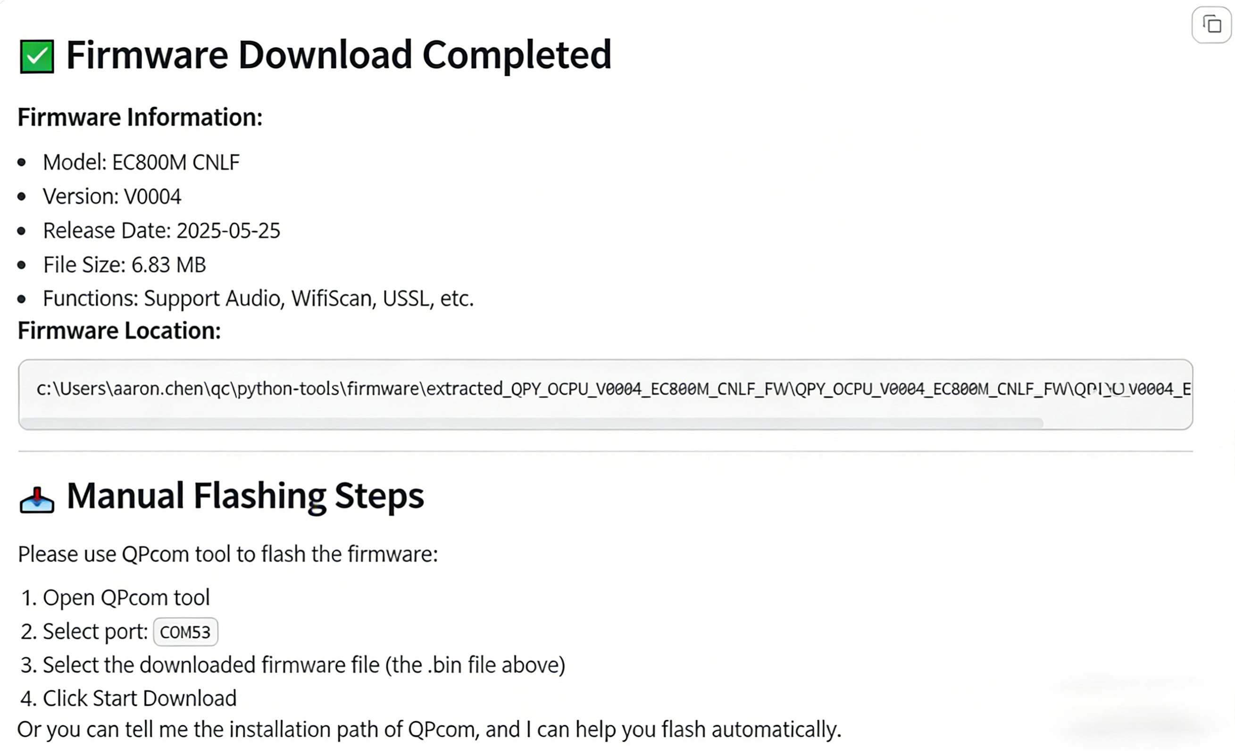Screen dimensions: 1235x755
Task: Click the Firmware Location label
Action: pos(119,331)
